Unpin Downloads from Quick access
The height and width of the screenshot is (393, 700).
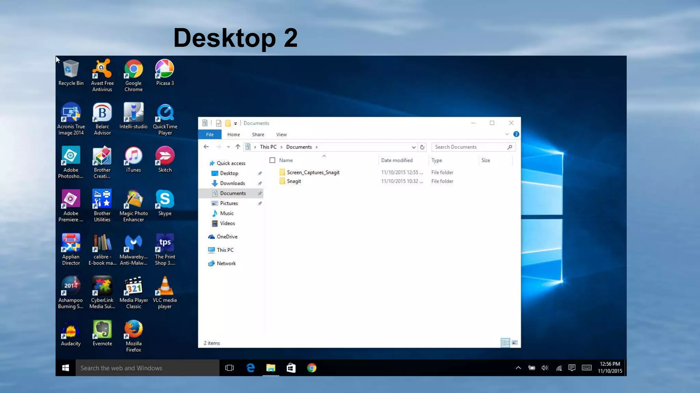(x=260, y=183)
